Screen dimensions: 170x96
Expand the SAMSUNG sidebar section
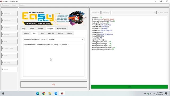pos(9,20)
